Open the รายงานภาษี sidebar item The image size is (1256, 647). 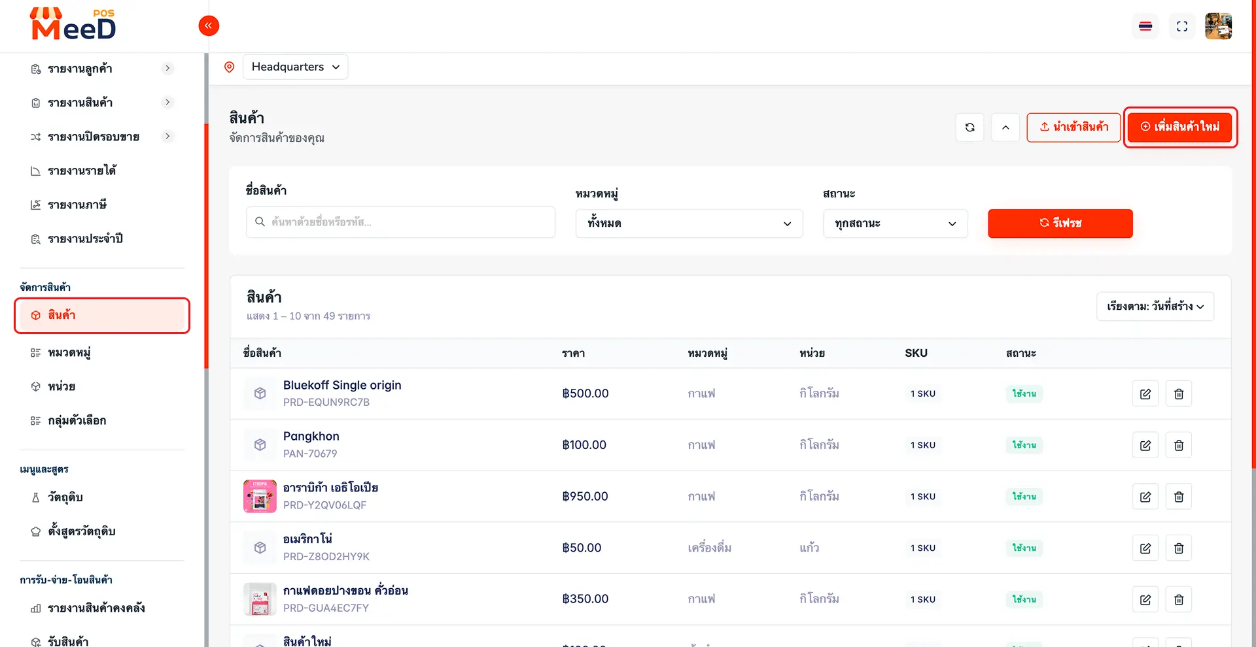[x=77, y=205]
